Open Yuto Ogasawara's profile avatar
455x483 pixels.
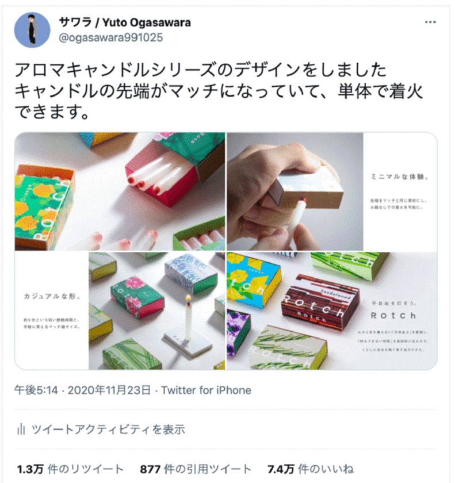[x=32, y=30]
